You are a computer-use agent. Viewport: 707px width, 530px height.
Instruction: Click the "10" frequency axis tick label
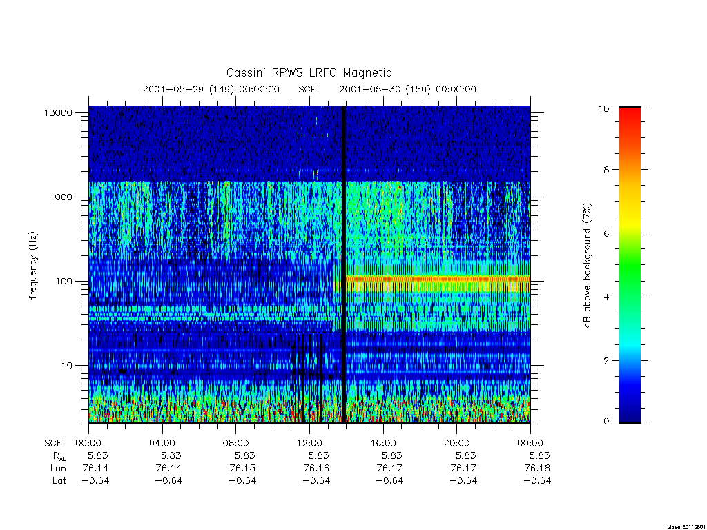(67, 366)
